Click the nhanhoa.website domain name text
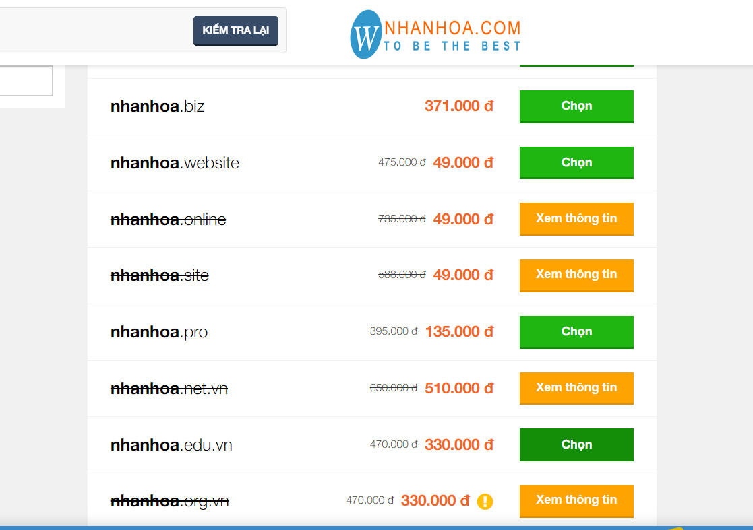 tap(175, 162)
